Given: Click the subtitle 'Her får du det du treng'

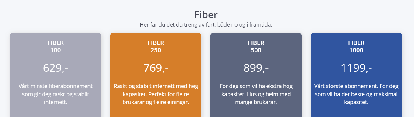Looking at the screenshot, I should click(x=206, y=25).
